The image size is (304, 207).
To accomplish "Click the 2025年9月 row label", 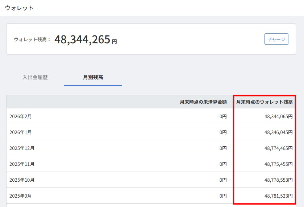I will click(21, 196).
